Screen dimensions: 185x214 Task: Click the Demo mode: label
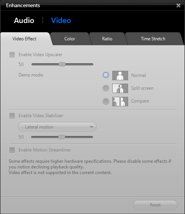31,75
